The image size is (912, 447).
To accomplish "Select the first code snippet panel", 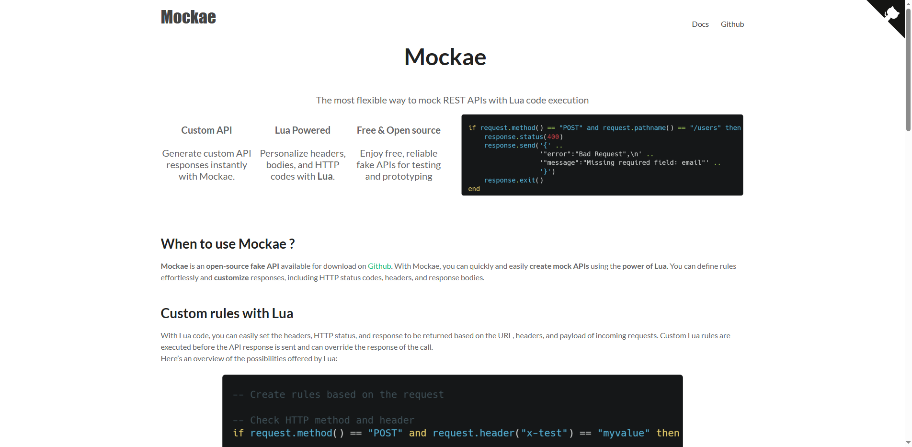I will [602, 155].
